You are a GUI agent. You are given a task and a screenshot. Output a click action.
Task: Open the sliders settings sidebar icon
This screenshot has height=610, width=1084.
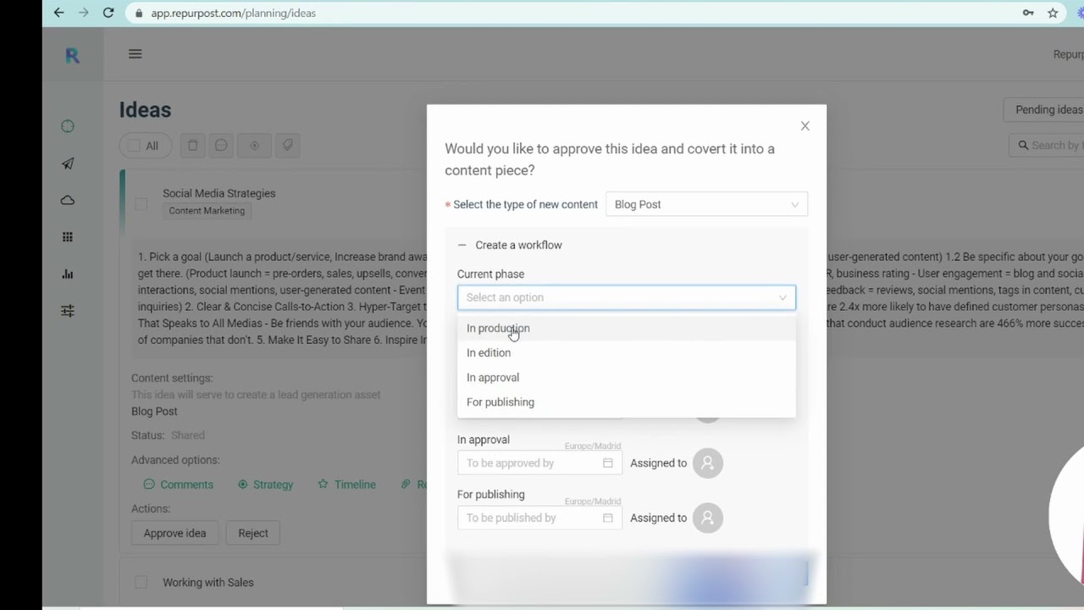tap(68, 311)
